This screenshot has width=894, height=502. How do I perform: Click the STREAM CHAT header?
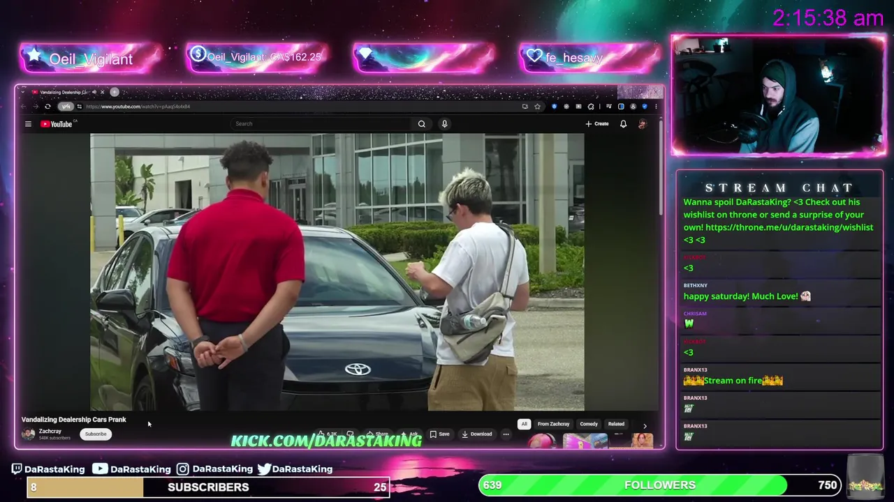[x=779, y=188]
